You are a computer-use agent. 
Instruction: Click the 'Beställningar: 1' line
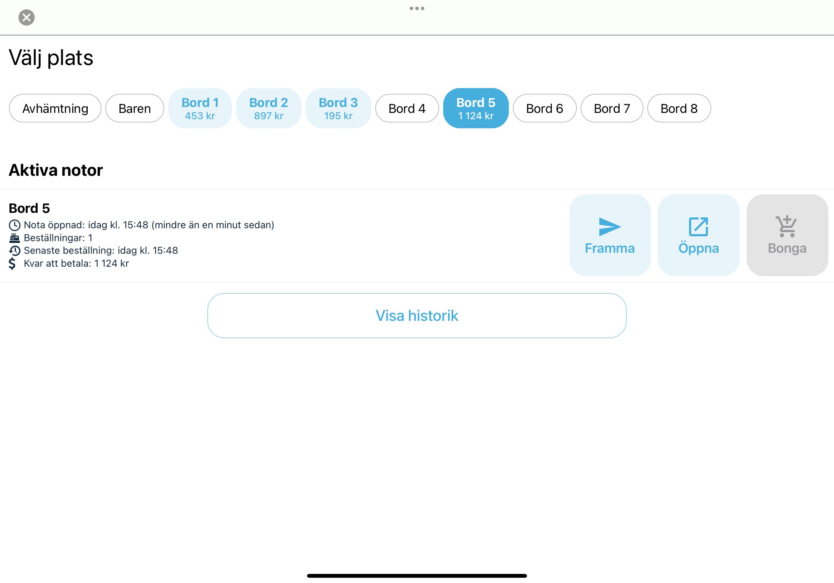click(58, 238)
